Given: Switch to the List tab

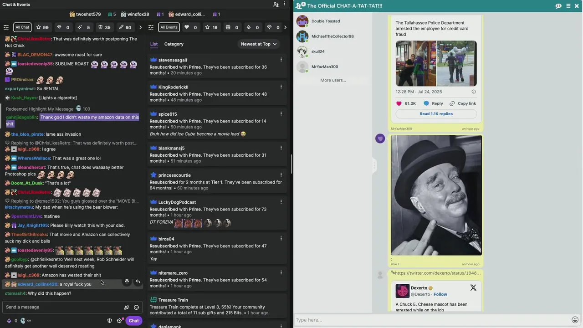Looking at the screenshot, I should tap(154, 44).
